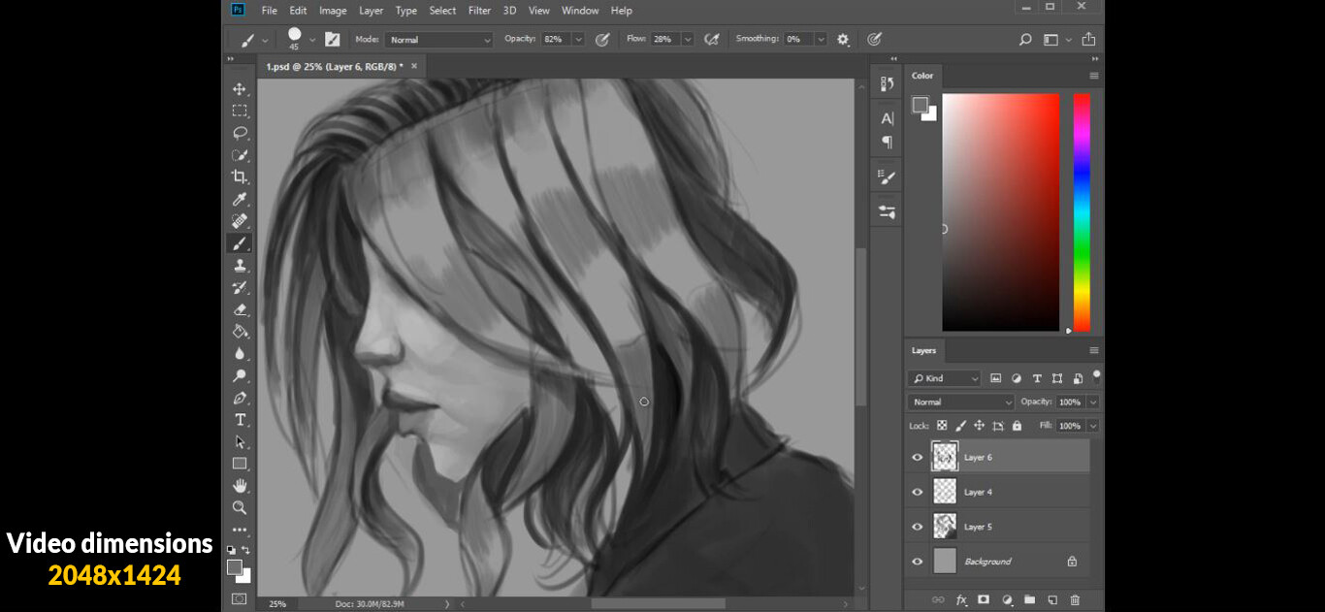Click the Create new layer icon
Screen dimensions: 1325x612
1051,599
